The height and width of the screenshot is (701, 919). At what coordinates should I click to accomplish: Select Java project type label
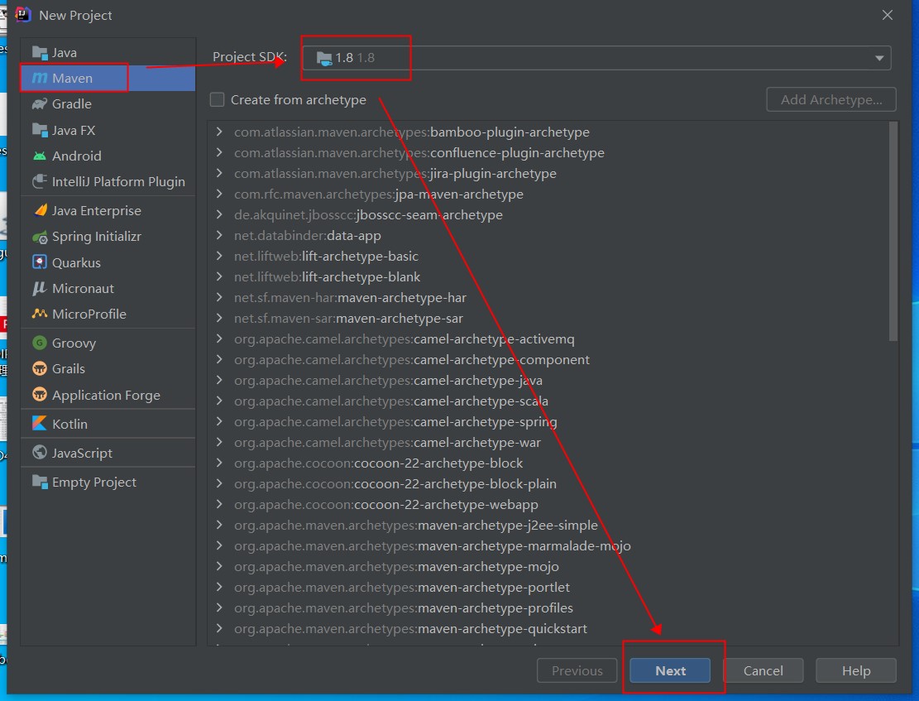(x=65, y=53)
